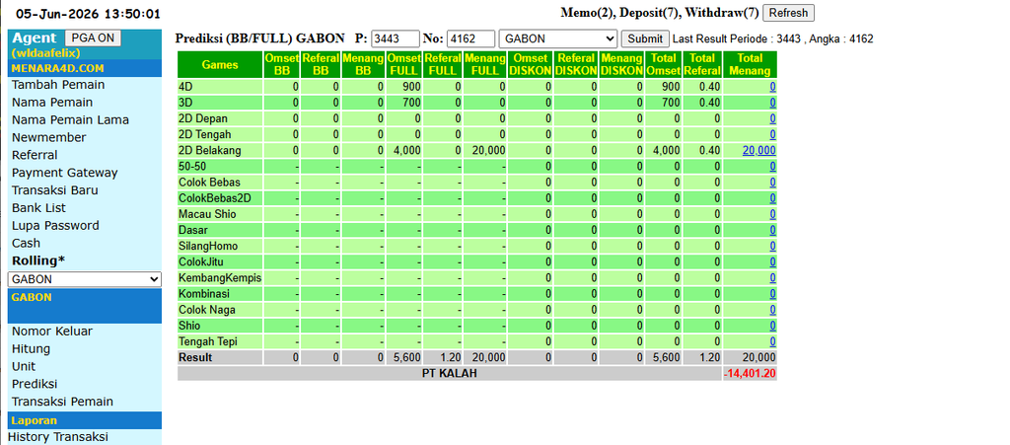Click Total Menang link for 50-50 row
This screenshot has height=445, width=1010.
(x=772, y=166)
